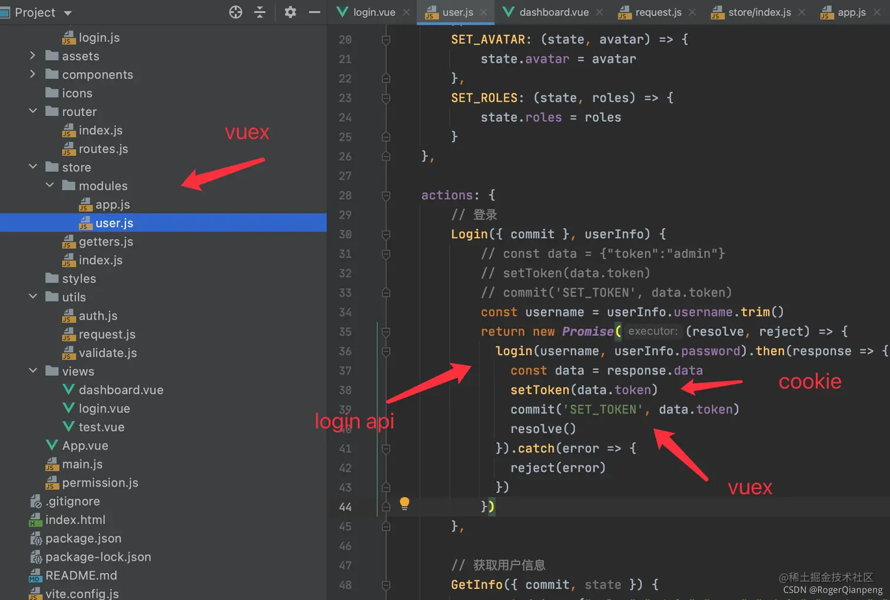This screenshot has width=890, height=600.
Task: Collapse the modules folder
Action: 50,185
